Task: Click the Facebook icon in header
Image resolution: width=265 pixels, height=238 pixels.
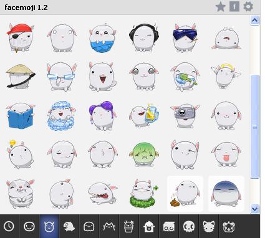Action: 234,7
